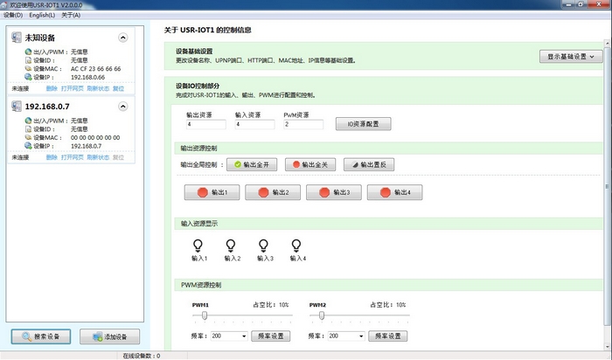This screenshot has height=360, width=612.
Task: Click 打开网页 link under 192.168.0.7
Action: [73, 157]
